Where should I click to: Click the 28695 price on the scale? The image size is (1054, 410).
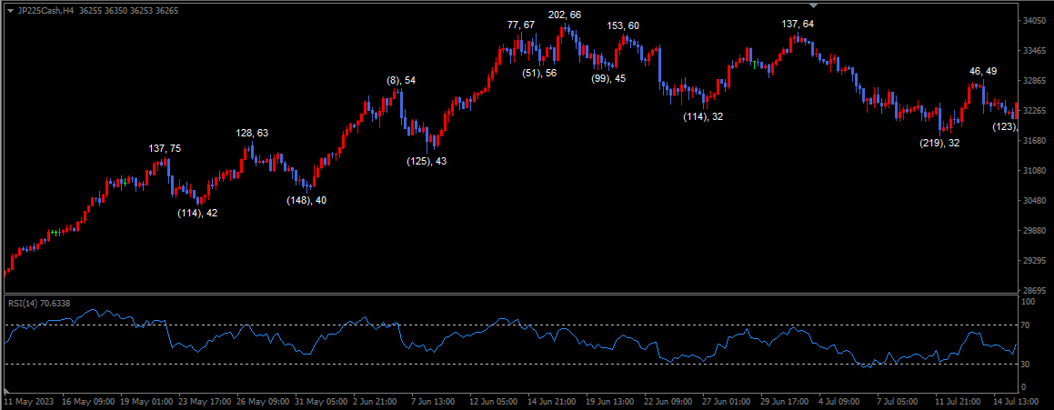coord(1036,290)
